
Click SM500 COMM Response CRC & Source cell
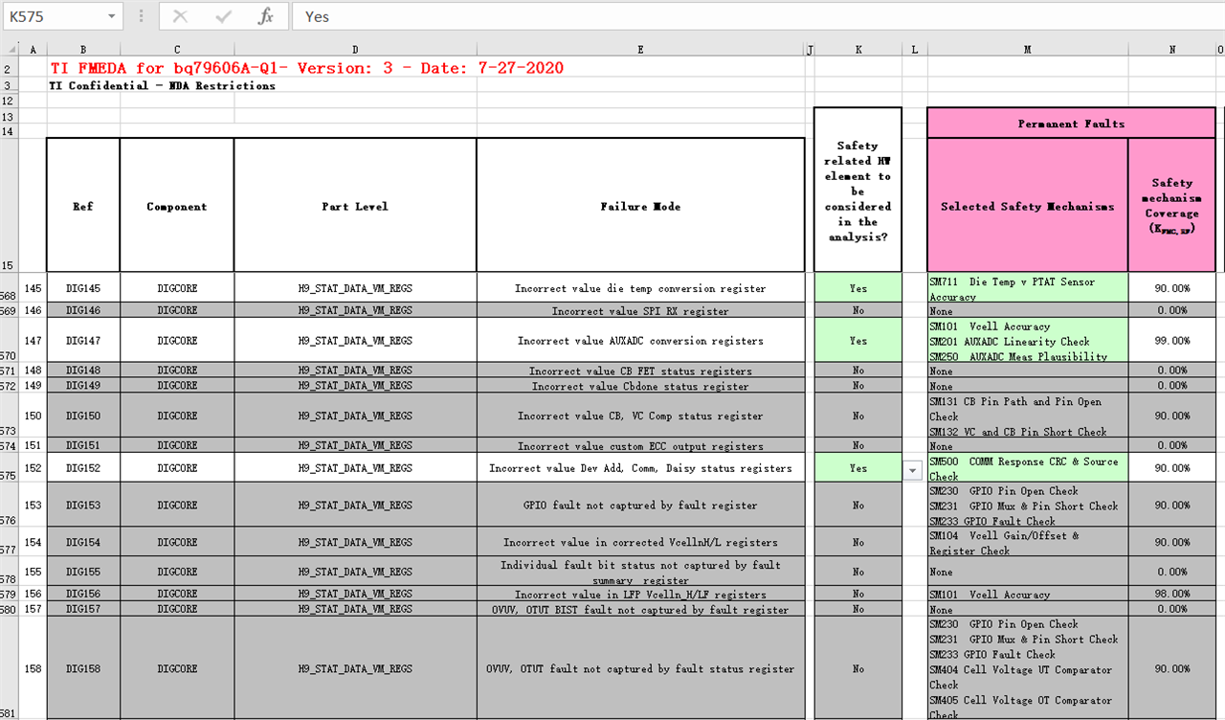point(1027,467)
